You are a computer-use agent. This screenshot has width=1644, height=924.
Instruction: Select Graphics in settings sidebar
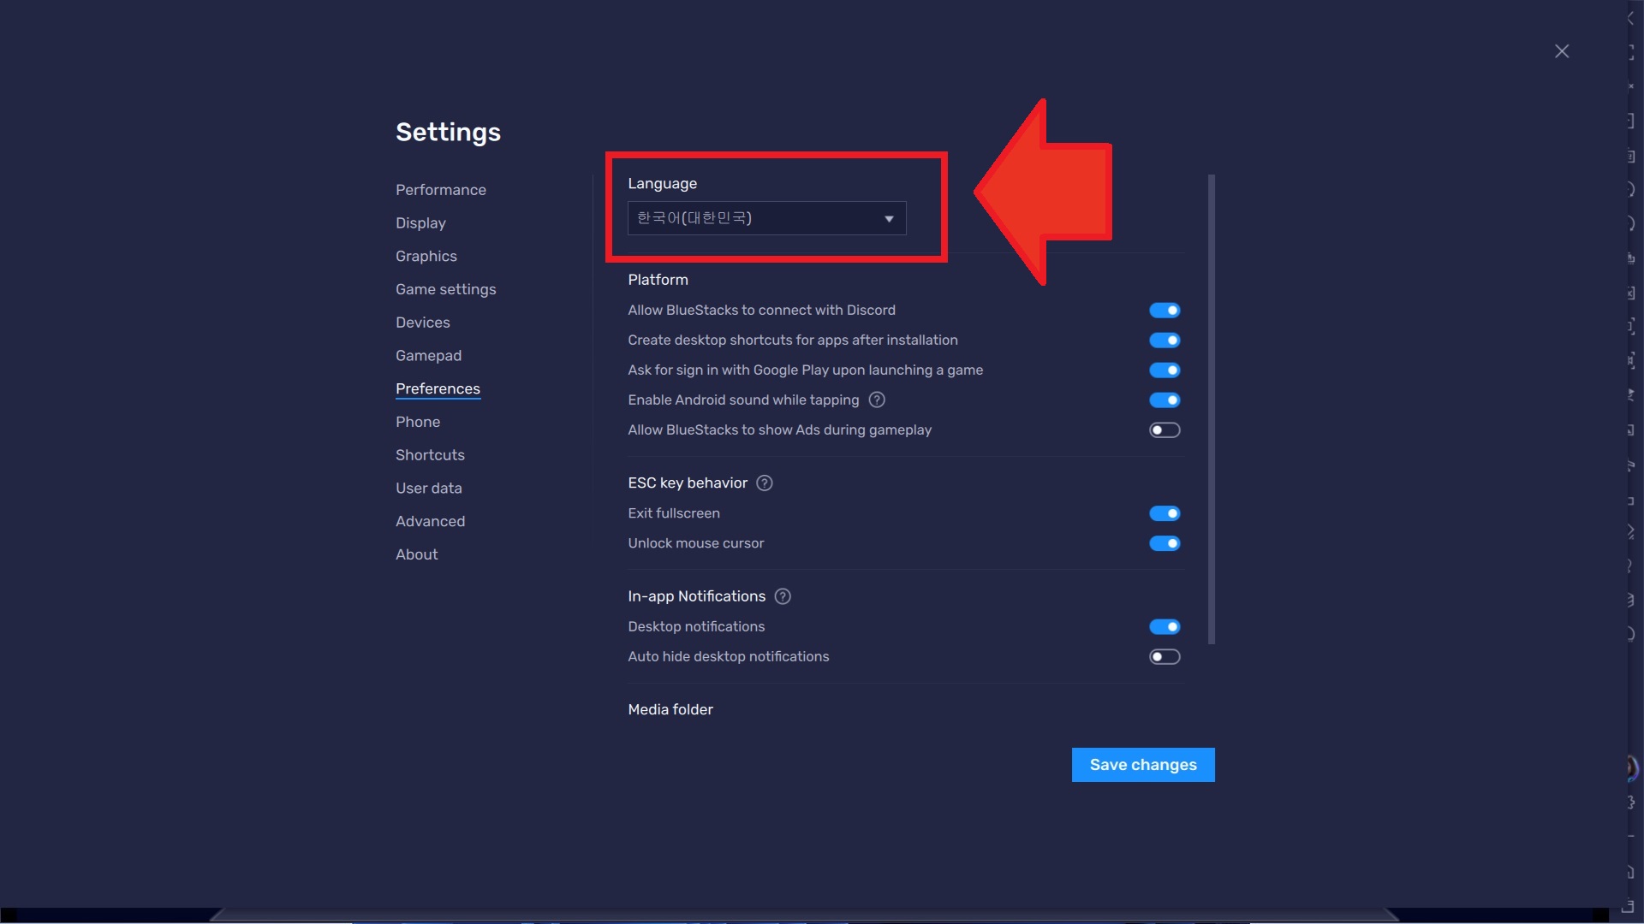pyautogui.click(x=426, y=257)
